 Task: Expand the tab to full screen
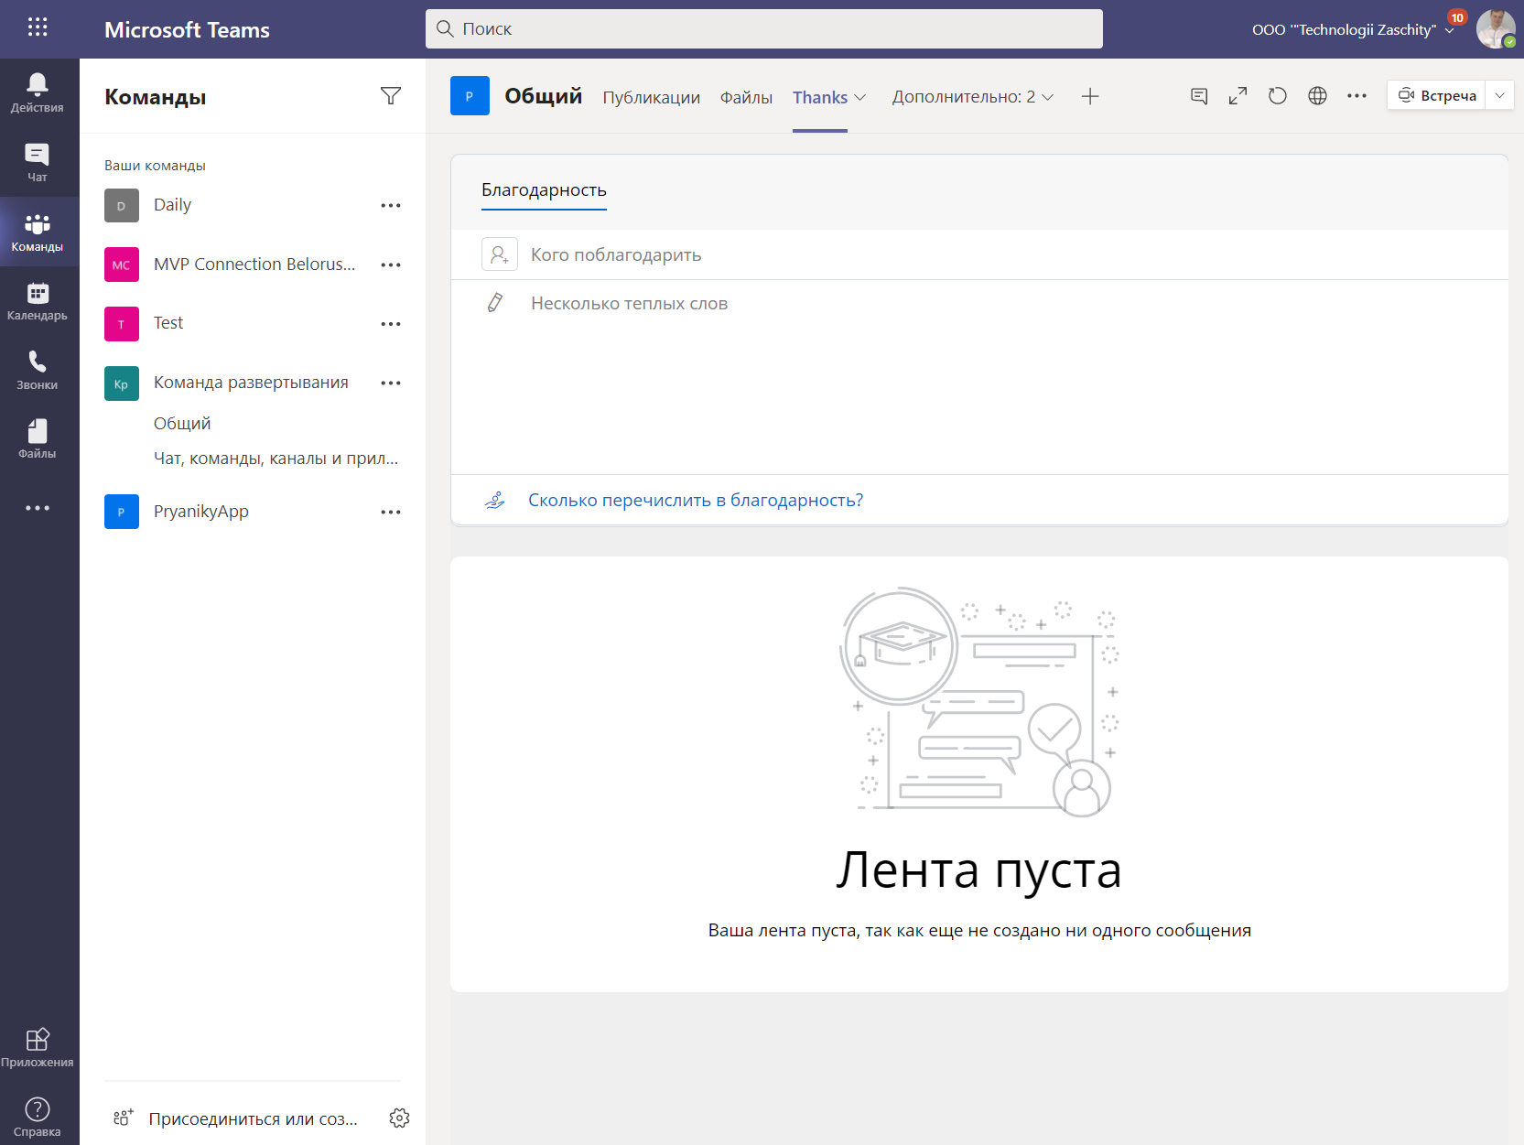1238,96
